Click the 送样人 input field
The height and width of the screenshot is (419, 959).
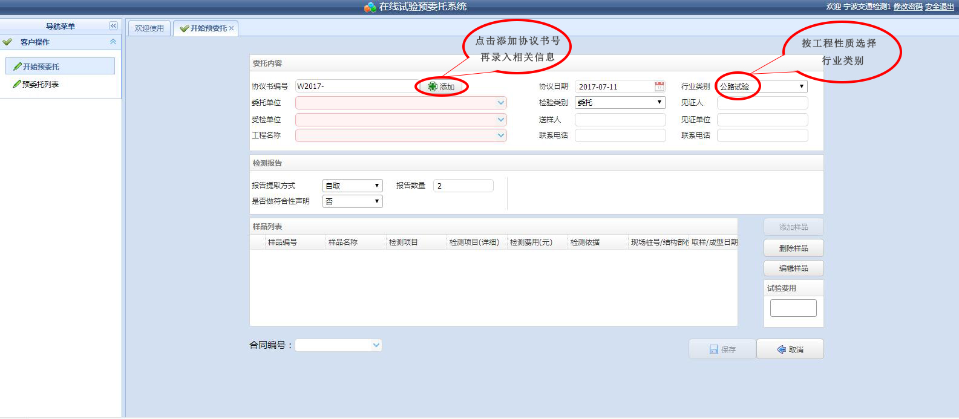tap(620, 120)
